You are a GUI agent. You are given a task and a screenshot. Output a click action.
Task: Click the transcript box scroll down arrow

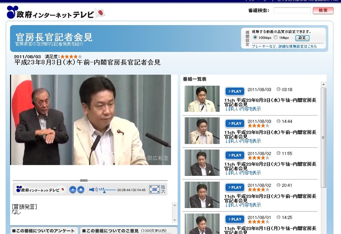click(x=175, y=220)
